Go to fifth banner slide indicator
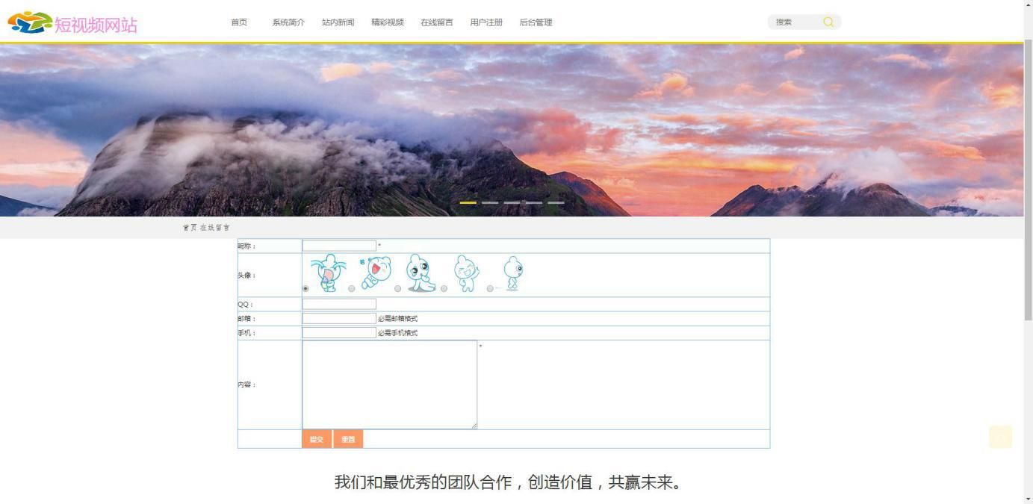 tap(556, 202)
